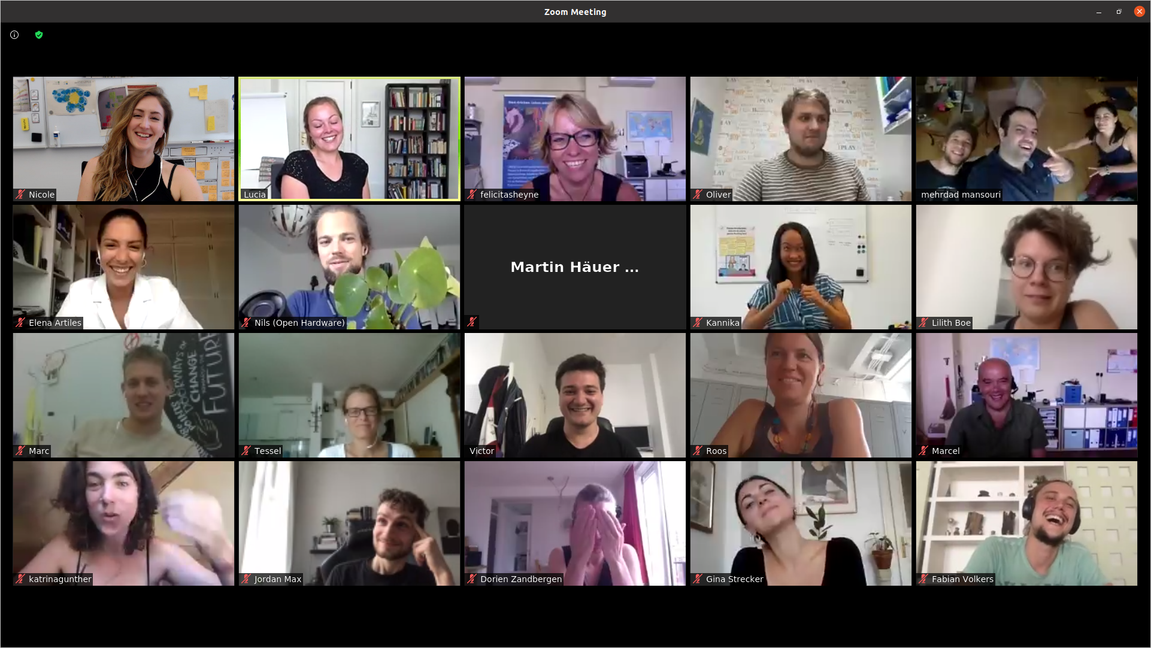The height and width of the screenshot is (648, 1151).
Task: Click the microphone mute icon on Roos's tile
Action: tap(696, 450)
